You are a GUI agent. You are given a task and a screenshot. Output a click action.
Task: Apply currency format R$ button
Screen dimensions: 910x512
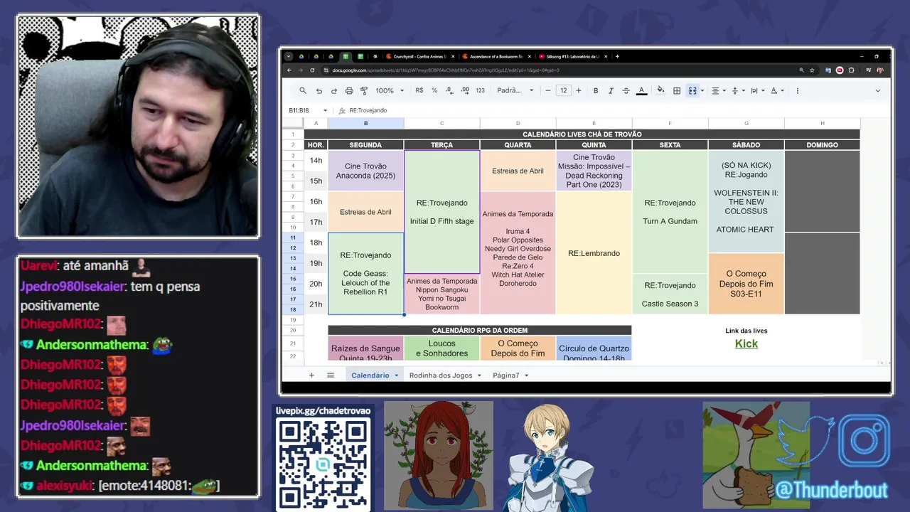(x=419, y=90)
